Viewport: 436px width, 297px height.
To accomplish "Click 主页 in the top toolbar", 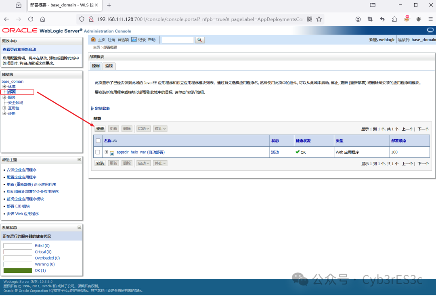I will pos(101,40).
